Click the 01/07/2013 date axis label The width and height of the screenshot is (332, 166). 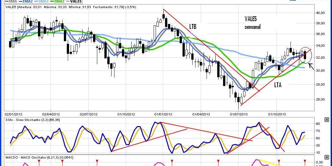pyautogui.click(x=239, y=114)
